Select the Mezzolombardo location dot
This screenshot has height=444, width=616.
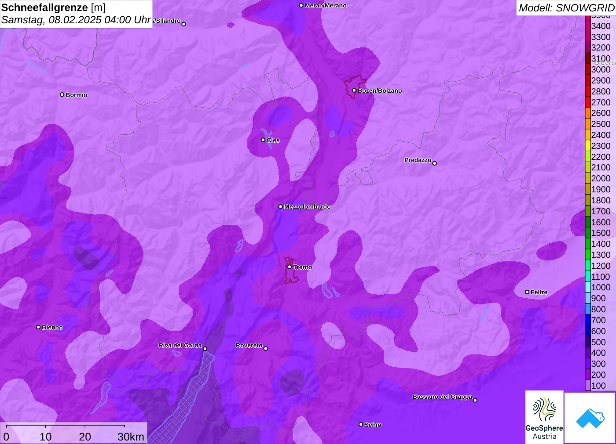pyautogui.click(x=281, y=206)
